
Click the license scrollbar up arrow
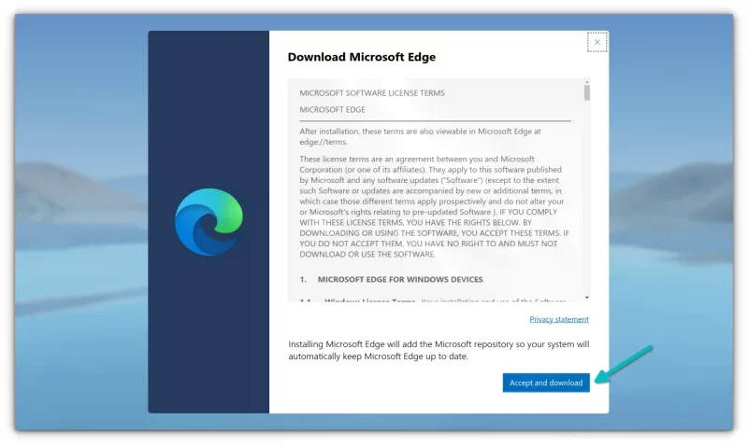pos(587,82)
